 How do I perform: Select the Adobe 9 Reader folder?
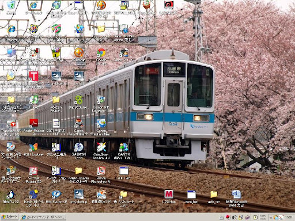click(x=56, y=100)
